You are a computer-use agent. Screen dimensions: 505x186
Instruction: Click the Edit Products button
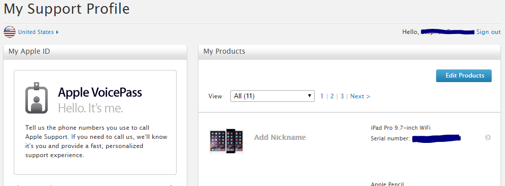point(464,76)
